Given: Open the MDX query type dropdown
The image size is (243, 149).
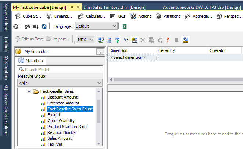Looking at the screenshot, I should click(x=86, y=40).
